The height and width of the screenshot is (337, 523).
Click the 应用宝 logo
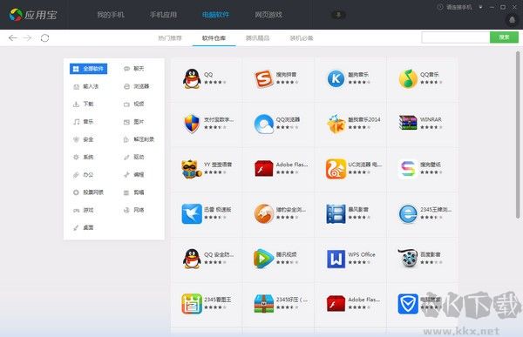pyautogui.click(x=33, y=15)
